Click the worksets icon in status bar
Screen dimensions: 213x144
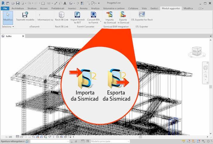(27, 142)
